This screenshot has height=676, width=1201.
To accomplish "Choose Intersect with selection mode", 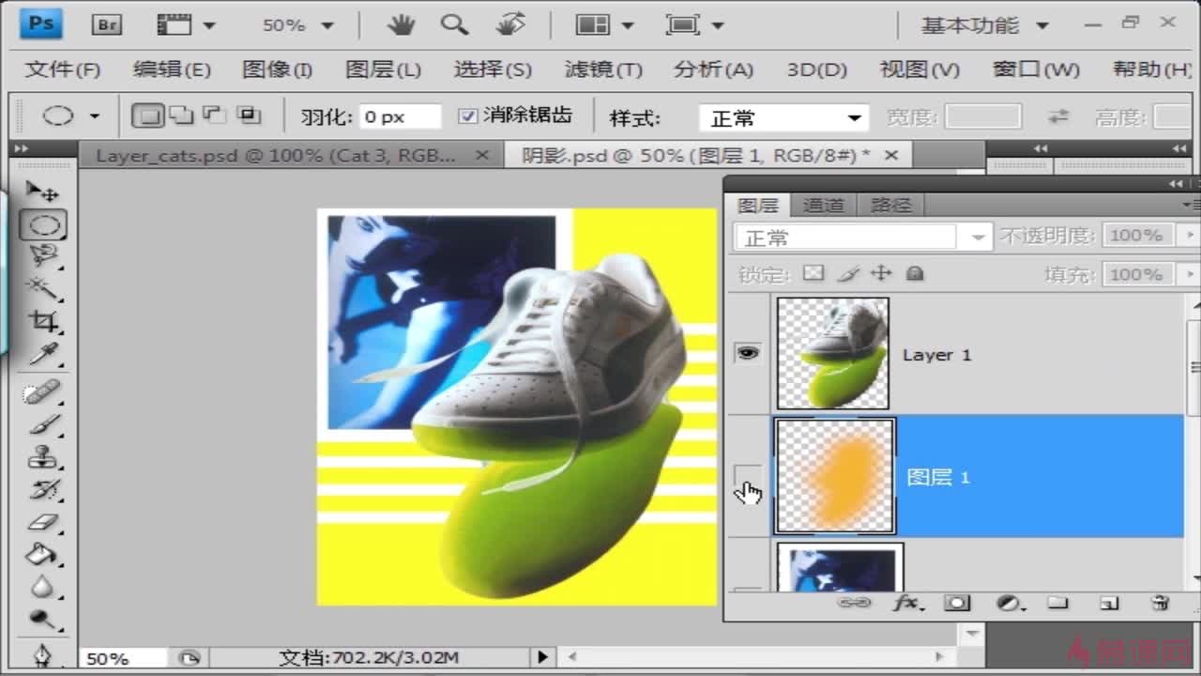I will point(249,116).
